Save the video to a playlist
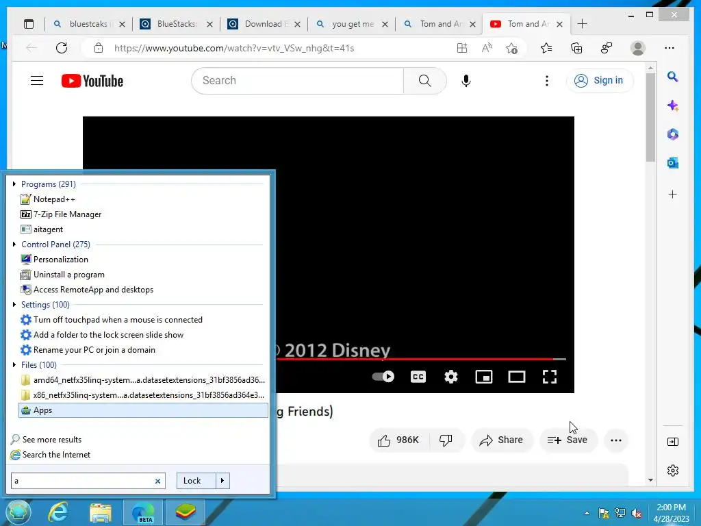This screenshot has height=526, width=701. pyautogui.click(x=568, y=440)
